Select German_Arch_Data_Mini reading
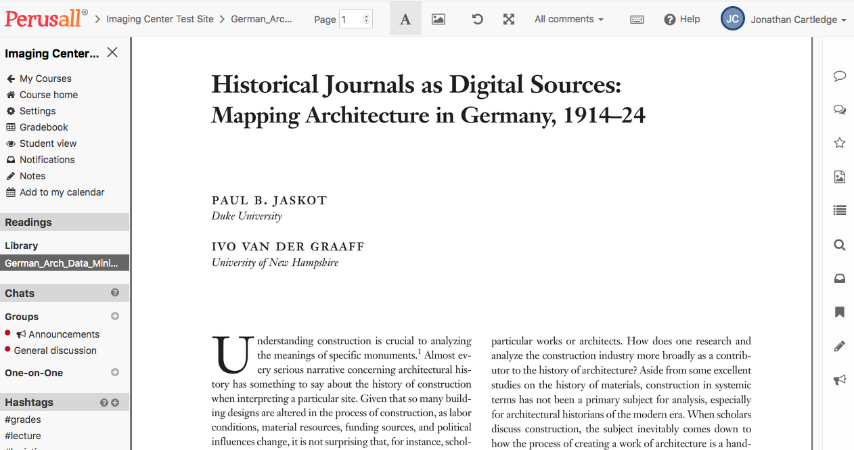This screenshot has width=854, height=450. pos(64,263)
